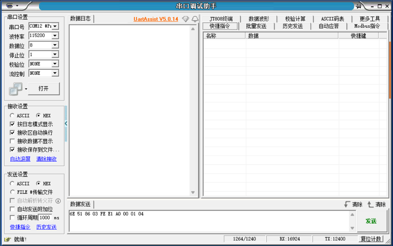Click the diamond icon beside UartAssist version
The image size is (393, 246).
coord(185,19)
